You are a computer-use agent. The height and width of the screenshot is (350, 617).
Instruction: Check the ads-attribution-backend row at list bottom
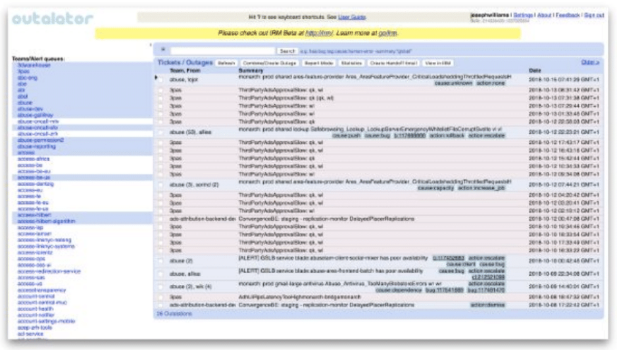point(160,305)
